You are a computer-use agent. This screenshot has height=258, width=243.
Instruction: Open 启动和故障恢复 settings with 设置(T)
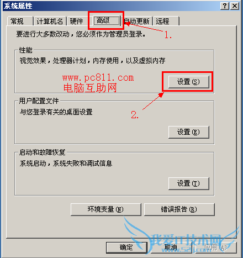(189, 183)
